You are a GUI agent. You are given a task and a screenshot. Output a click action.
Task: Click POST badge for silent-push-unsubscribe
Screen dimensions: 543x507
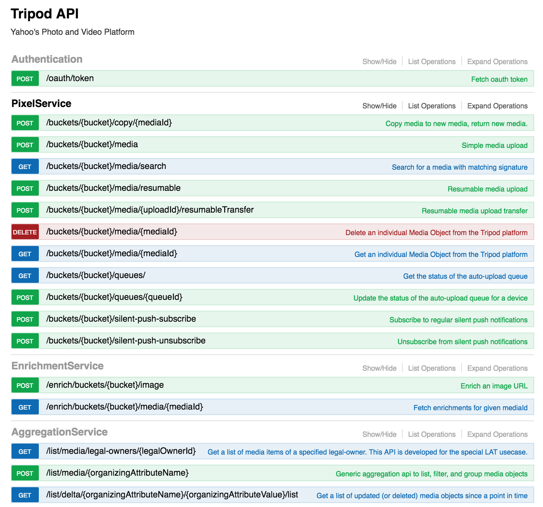25,341
